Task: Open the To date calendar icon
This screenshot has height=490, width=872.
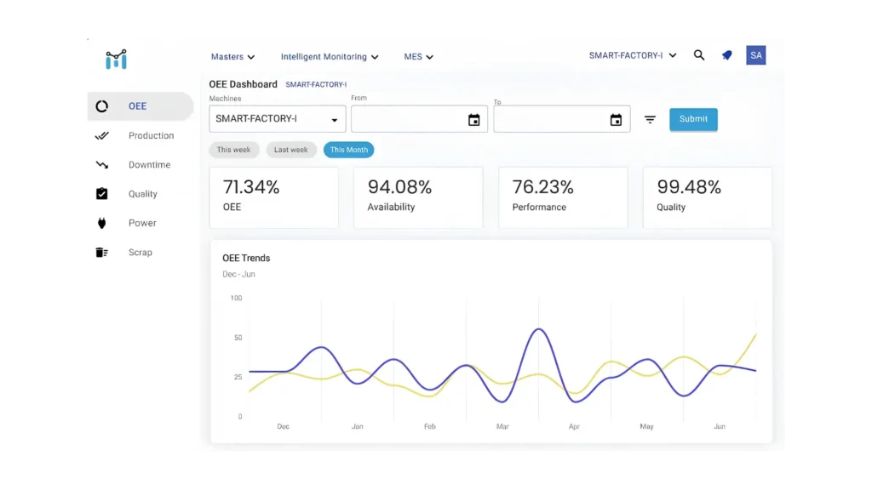Action: point(616,119)
